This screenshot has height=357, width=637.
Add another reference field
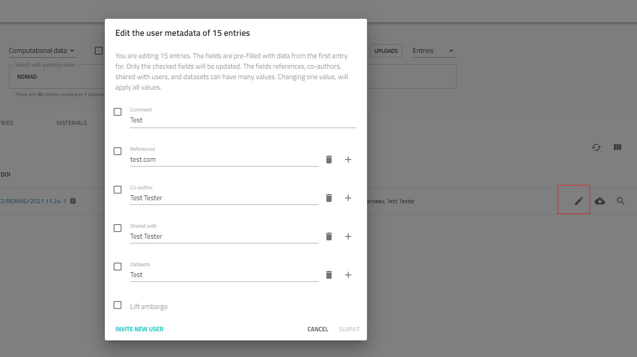click(348, 159)
